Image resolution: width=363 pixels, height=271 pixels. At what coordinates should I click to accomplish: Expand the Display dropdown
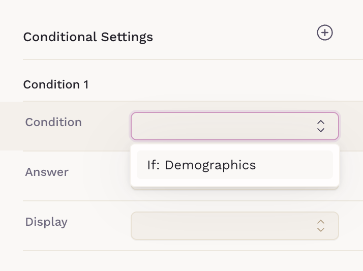(234, 226)
